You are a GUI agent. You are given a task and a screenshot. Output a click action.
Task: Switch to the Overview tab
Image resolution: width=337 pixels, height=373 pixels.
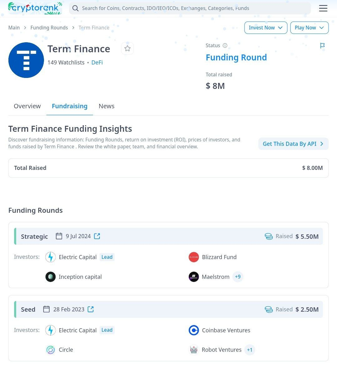pos(27,106)
